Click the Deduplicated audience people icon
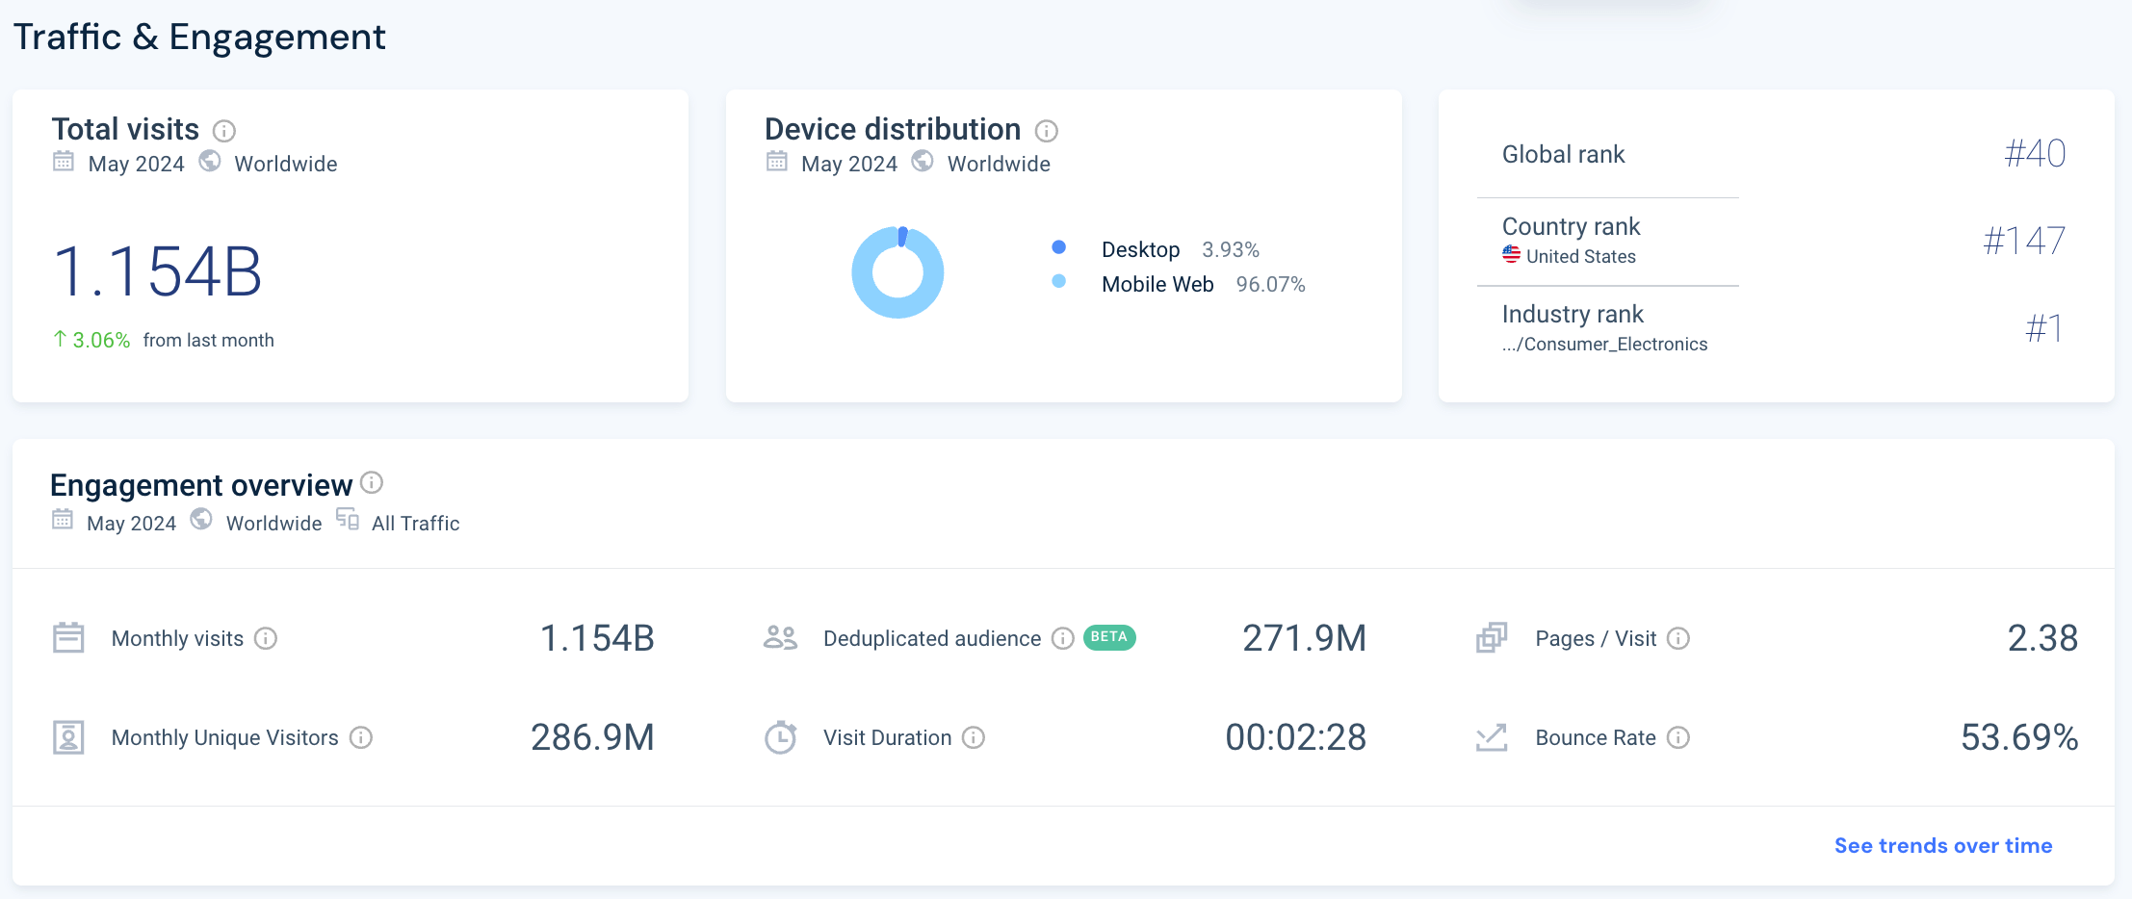Image resolution: width=2132 pixels, height=899 pixels. (780, 637)
